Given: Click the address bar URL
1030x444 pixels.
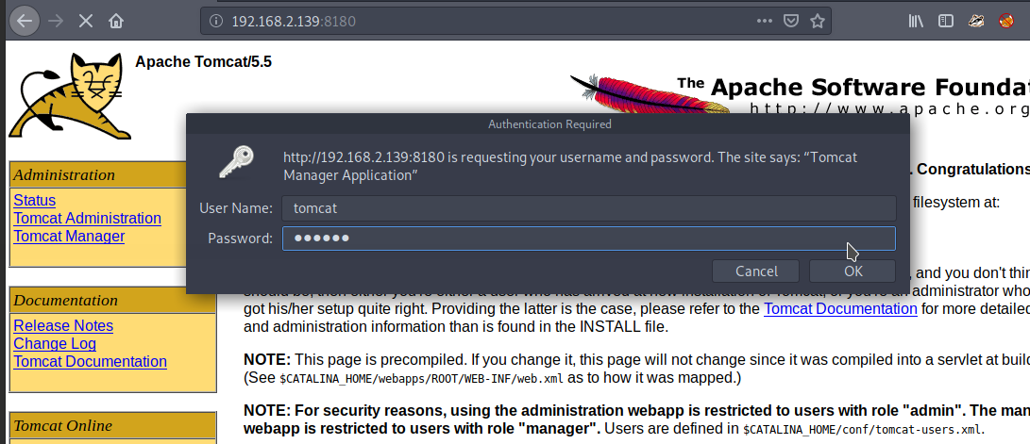Looking at the screenshot, I should tap(293, 21).
